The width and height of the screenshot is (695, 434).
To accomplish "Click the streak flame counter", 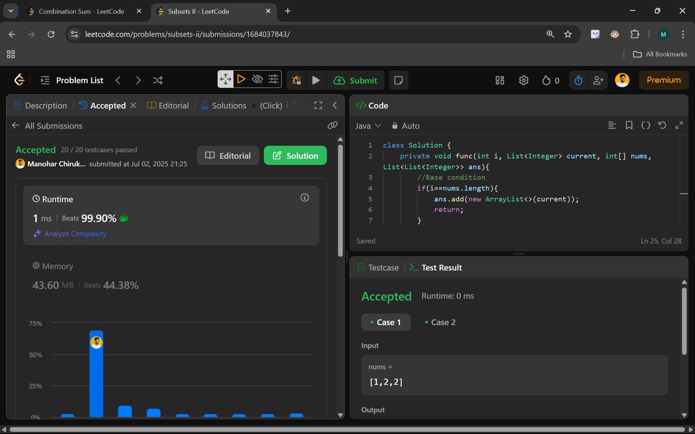I will point(551,80).
